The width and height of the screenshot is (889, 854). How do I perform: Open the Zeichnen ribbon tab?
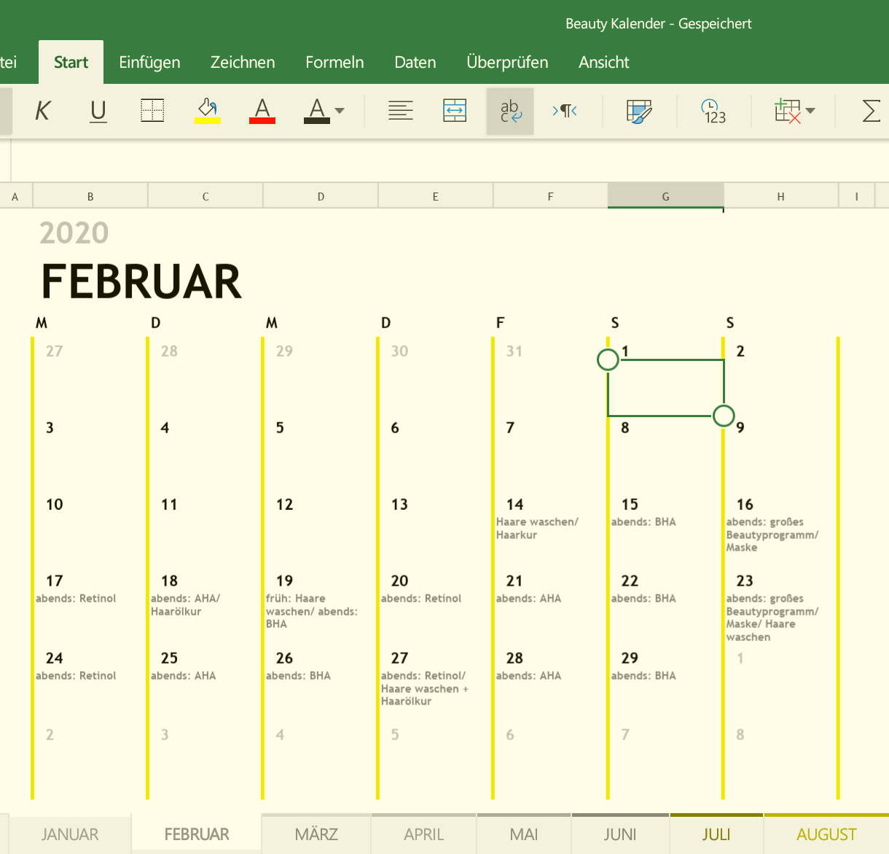tap(243, 62)
